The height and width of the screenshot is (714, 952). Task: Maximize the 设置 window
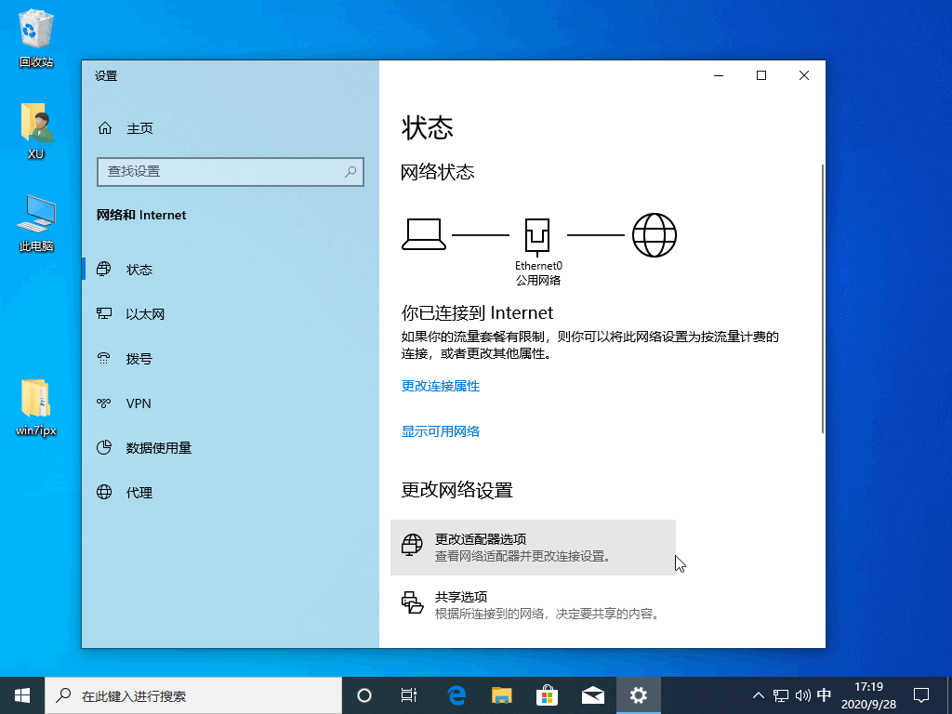coord(761,75)
